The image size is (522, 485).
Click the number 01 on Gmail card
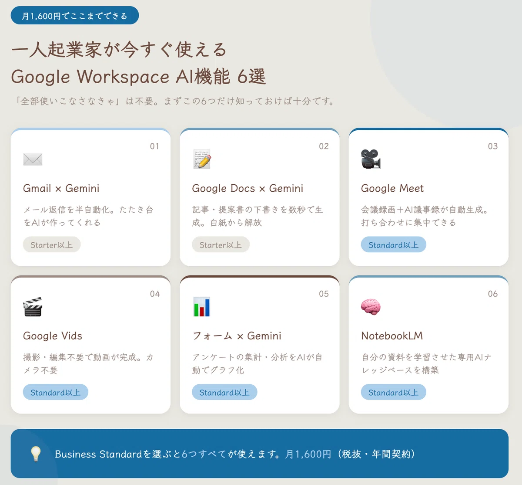pyautogui.click(x=154, y=146)
